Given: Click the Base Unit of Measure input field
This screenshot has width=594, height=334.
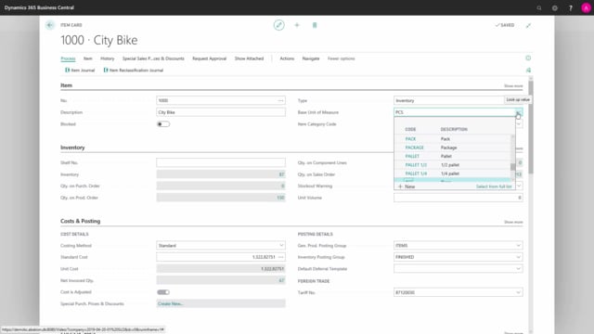Looking at the screenshot, I should click(x=454, y=112).
